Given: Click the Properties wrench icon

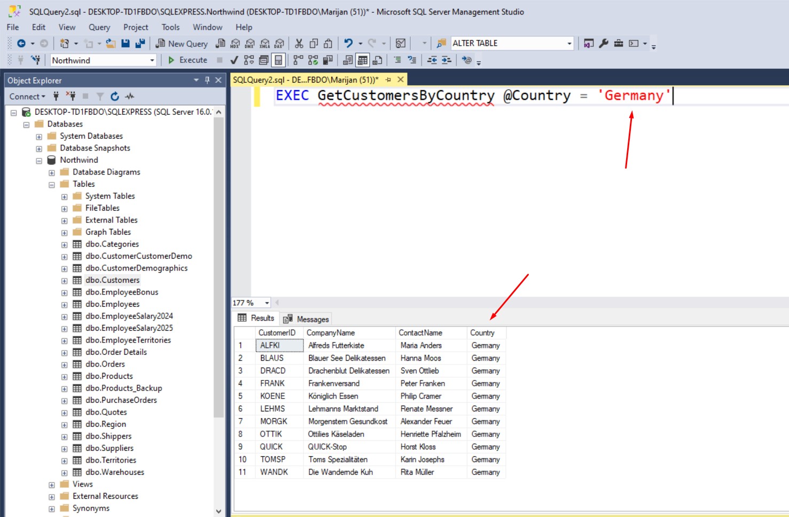Looking at the screenshot, I should click(604, 44).
